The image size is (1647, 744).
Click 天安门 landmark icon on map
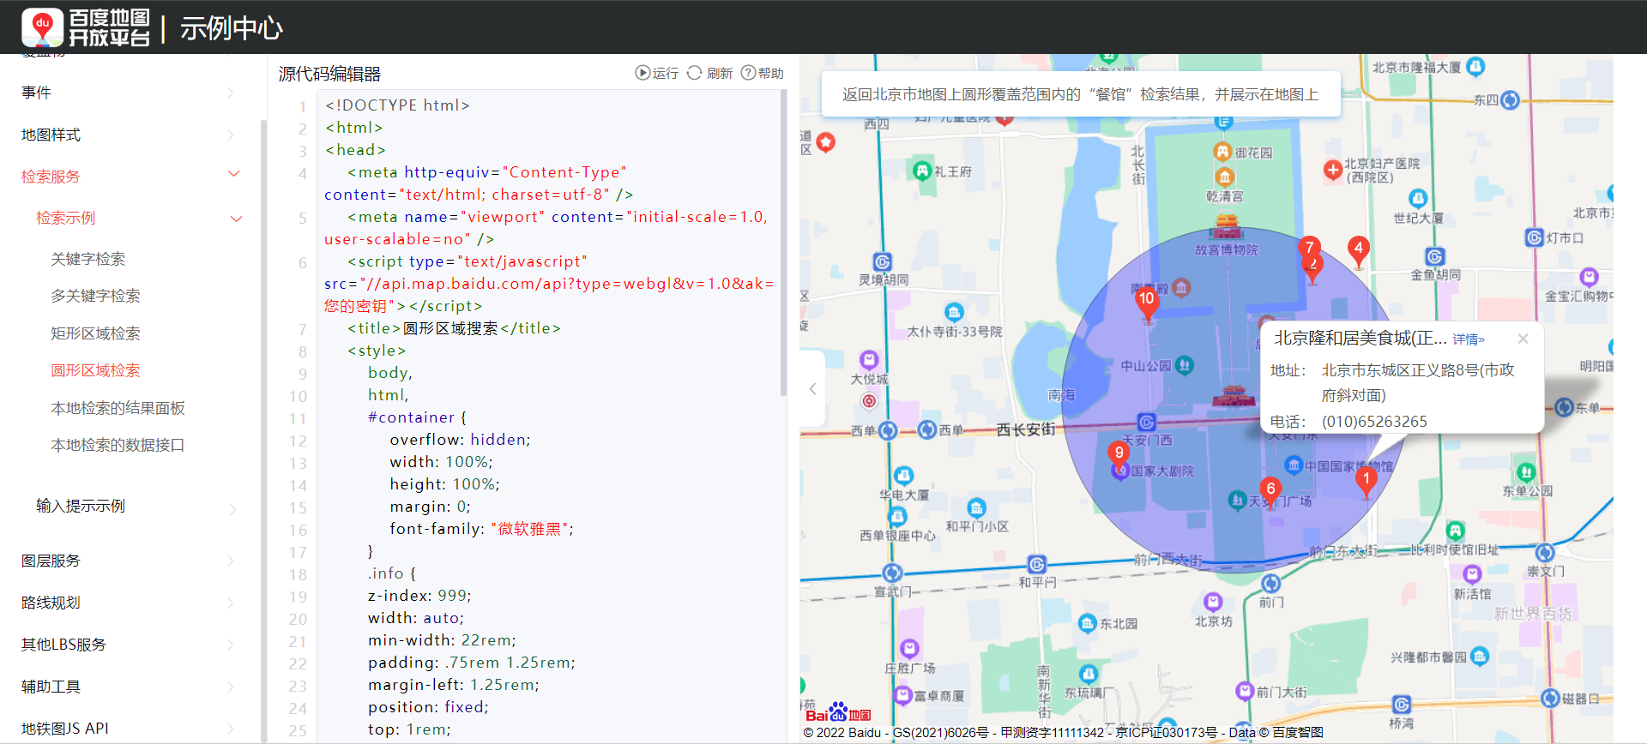coord(1233,397)
